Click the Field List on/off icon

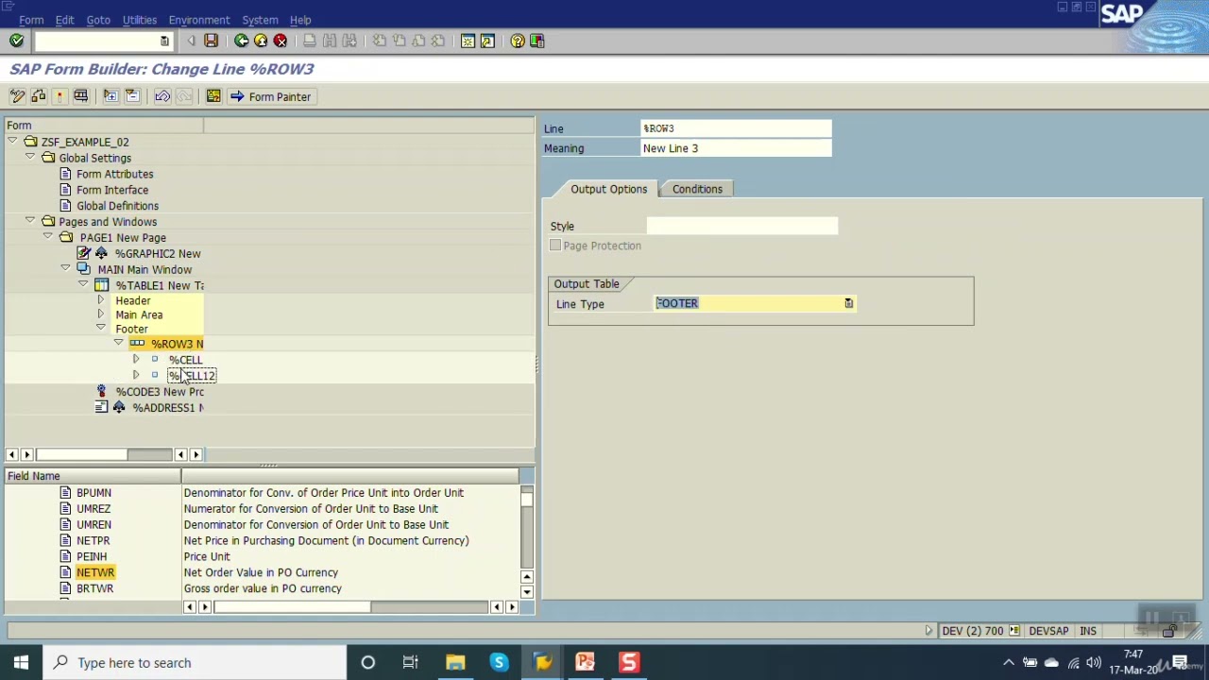coord(213,96)
